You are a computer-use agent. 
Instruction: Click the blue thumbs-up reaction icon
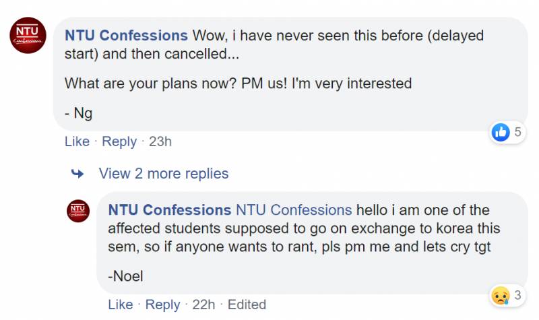(501, 132)
